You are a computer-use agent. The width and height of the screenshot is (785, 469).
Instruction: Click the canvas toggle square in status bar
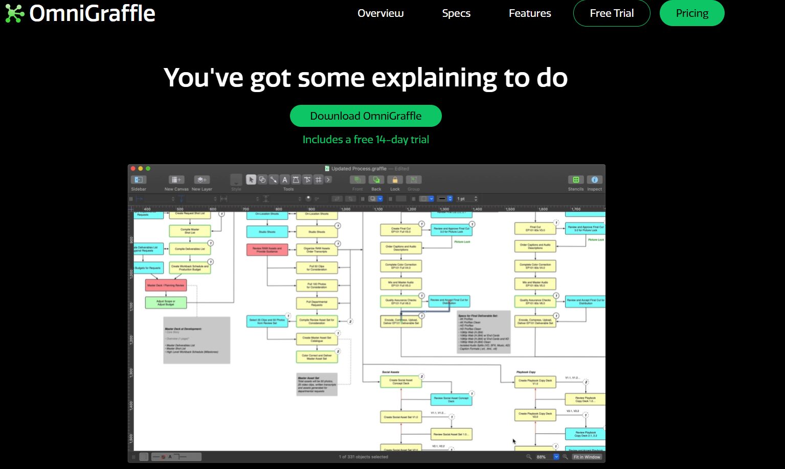(x=144, y=457)
